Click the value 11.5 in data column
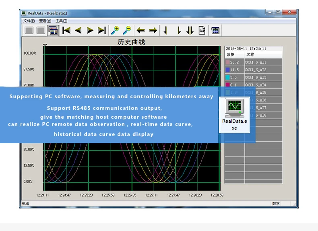 [234, 70]
